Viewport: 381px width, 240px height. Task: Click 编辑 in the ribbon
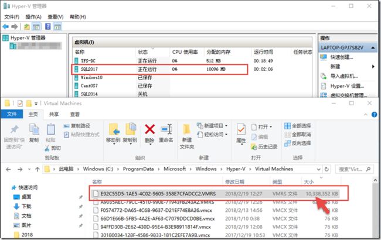(260, 137)
